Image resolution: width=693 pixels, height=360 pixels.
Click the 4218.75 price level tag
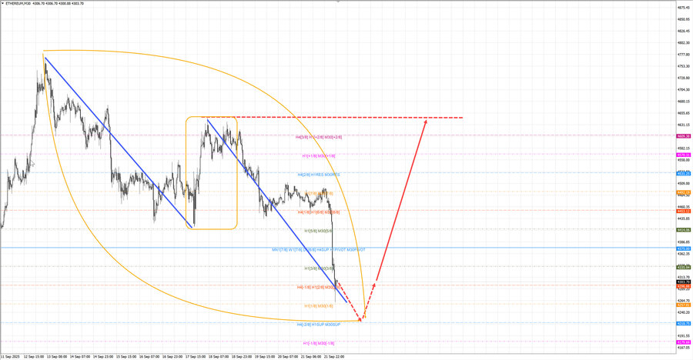pos(682,324)
